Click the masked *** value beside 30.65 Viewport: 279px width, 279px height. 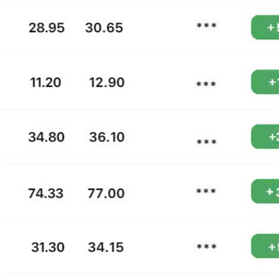pos(206,27)
